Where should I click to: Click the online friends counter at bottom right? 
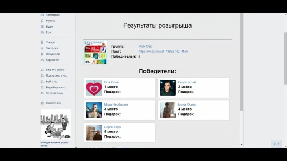[276, 144]
